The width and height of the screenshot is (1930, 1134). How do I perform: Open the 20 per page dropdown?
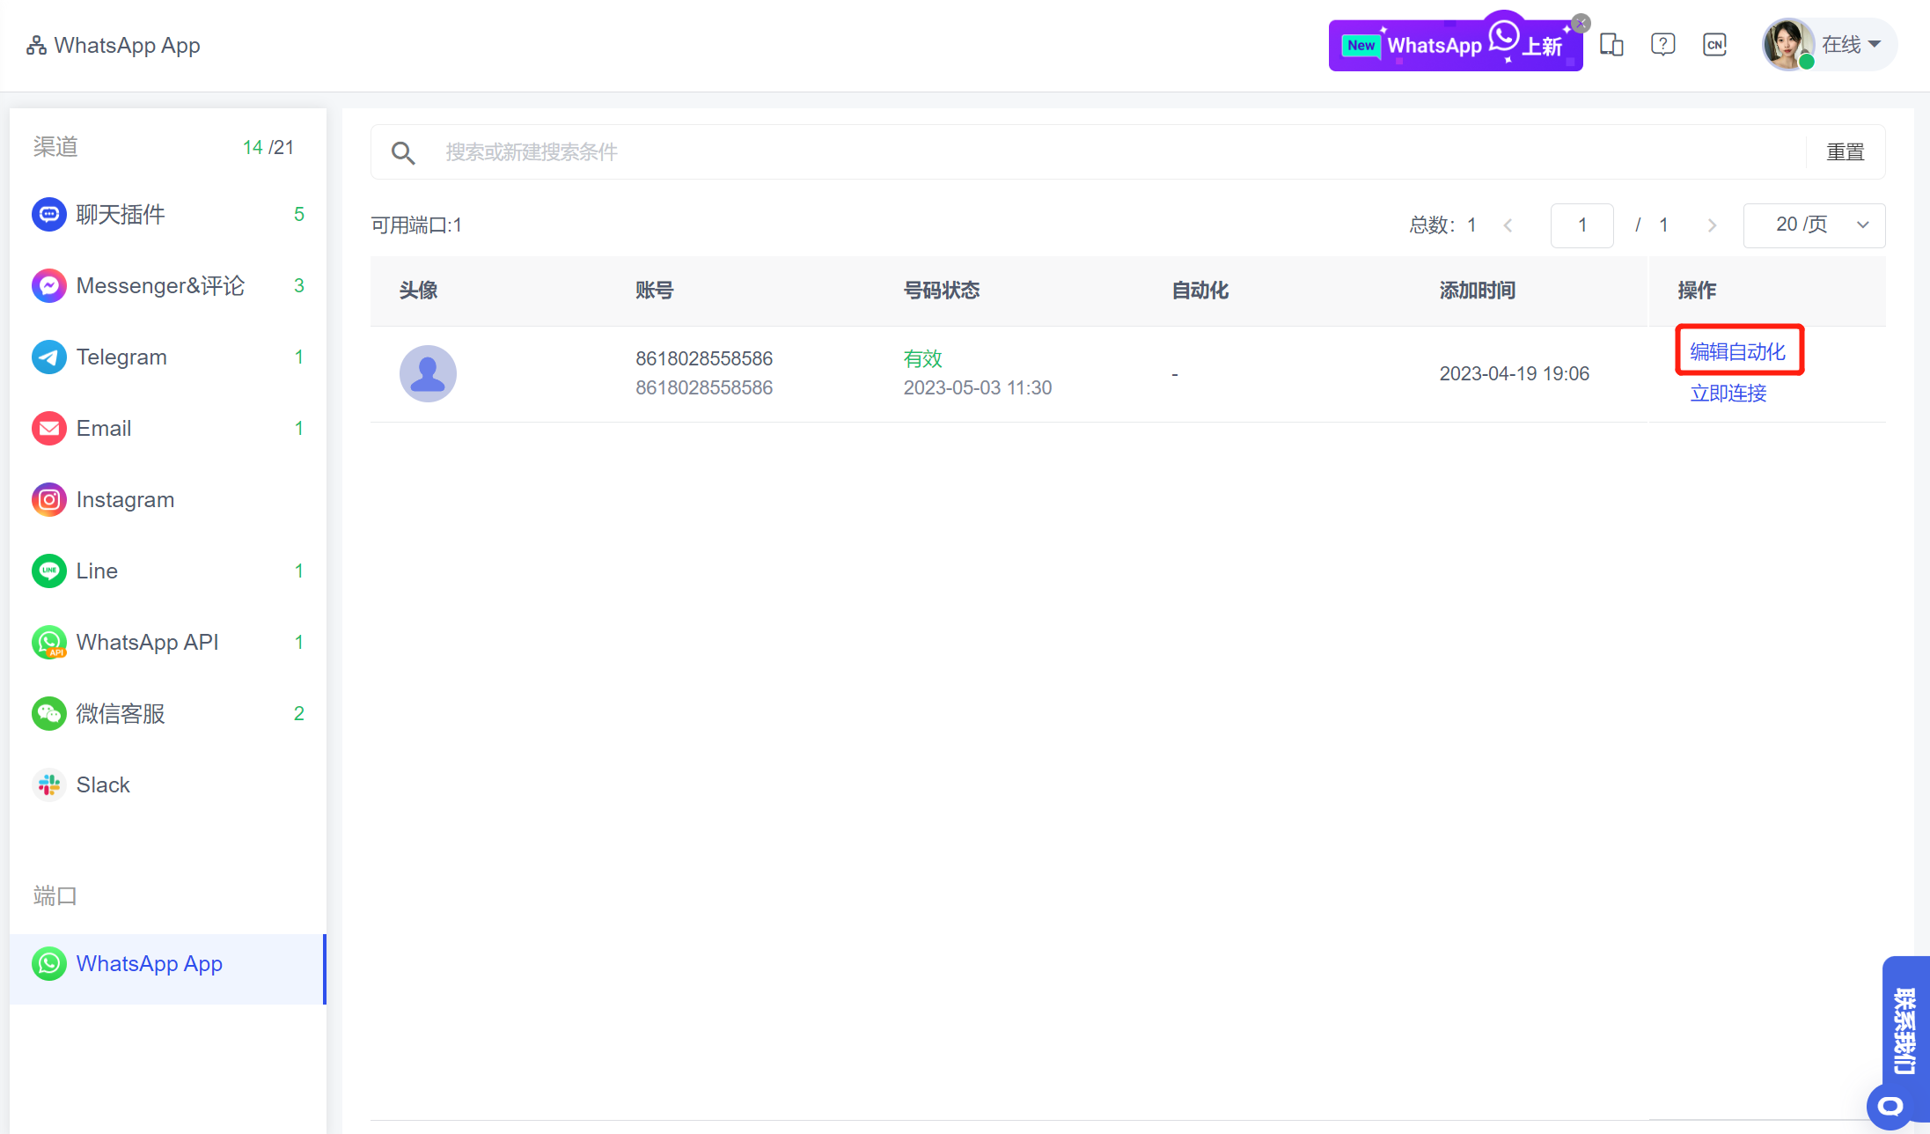tap(1814, 225)
